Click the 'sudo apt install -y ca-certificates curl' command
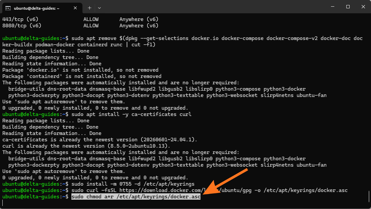The image size is (371, 209). (x=131, y=114)
